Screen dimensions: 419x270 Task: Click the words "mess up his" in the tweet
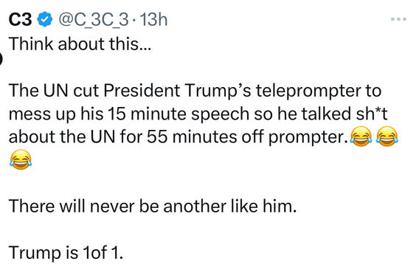tap(56, 114)
